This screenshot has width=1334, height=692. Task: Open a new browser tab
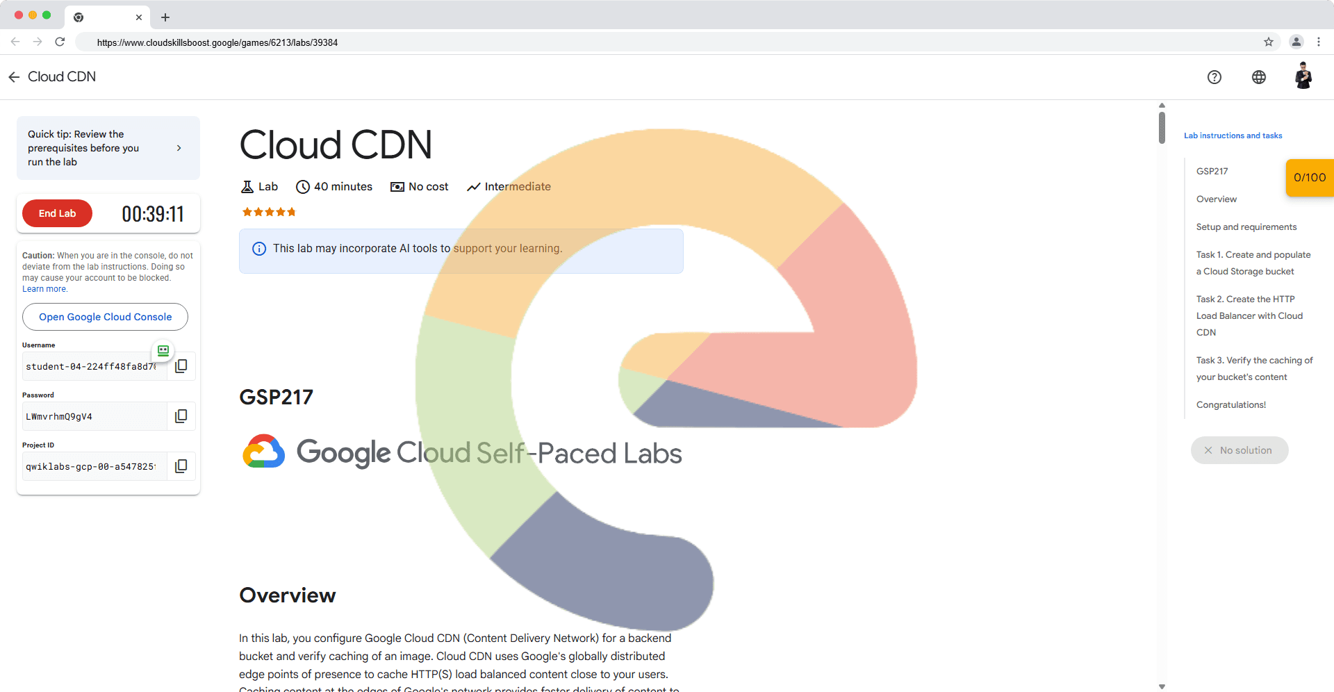165,17
